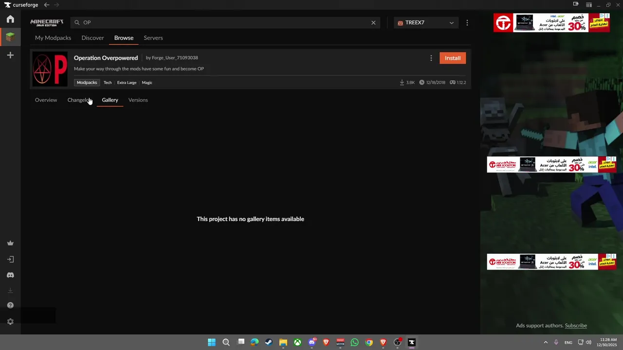Open the premium crown icon in sidebar
Screen dimensions: 623x350
point(10,243)
